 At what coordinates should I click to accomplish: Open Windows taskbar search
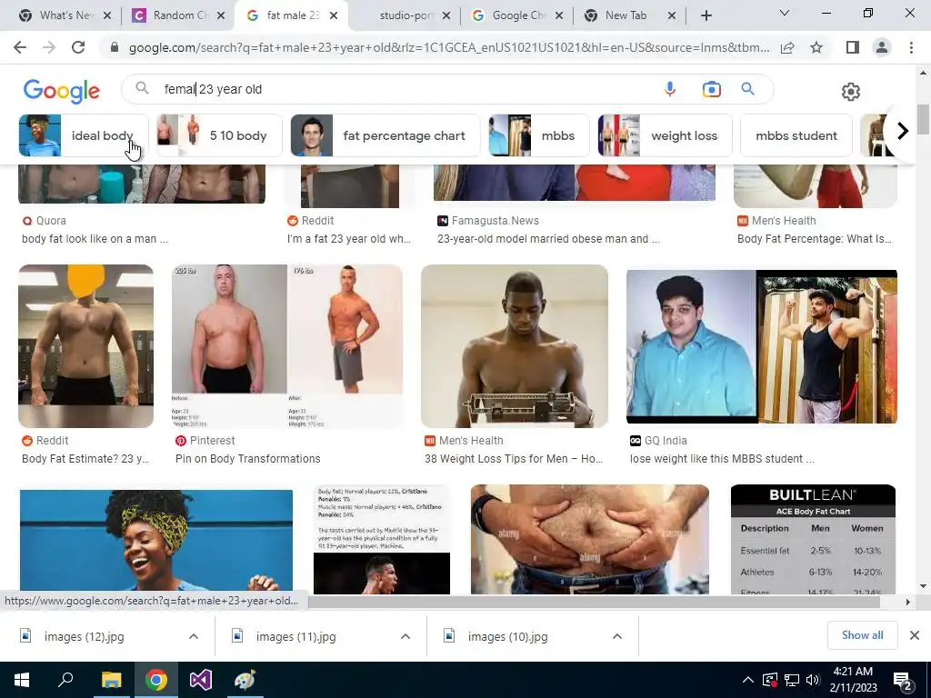click(65, 680)
